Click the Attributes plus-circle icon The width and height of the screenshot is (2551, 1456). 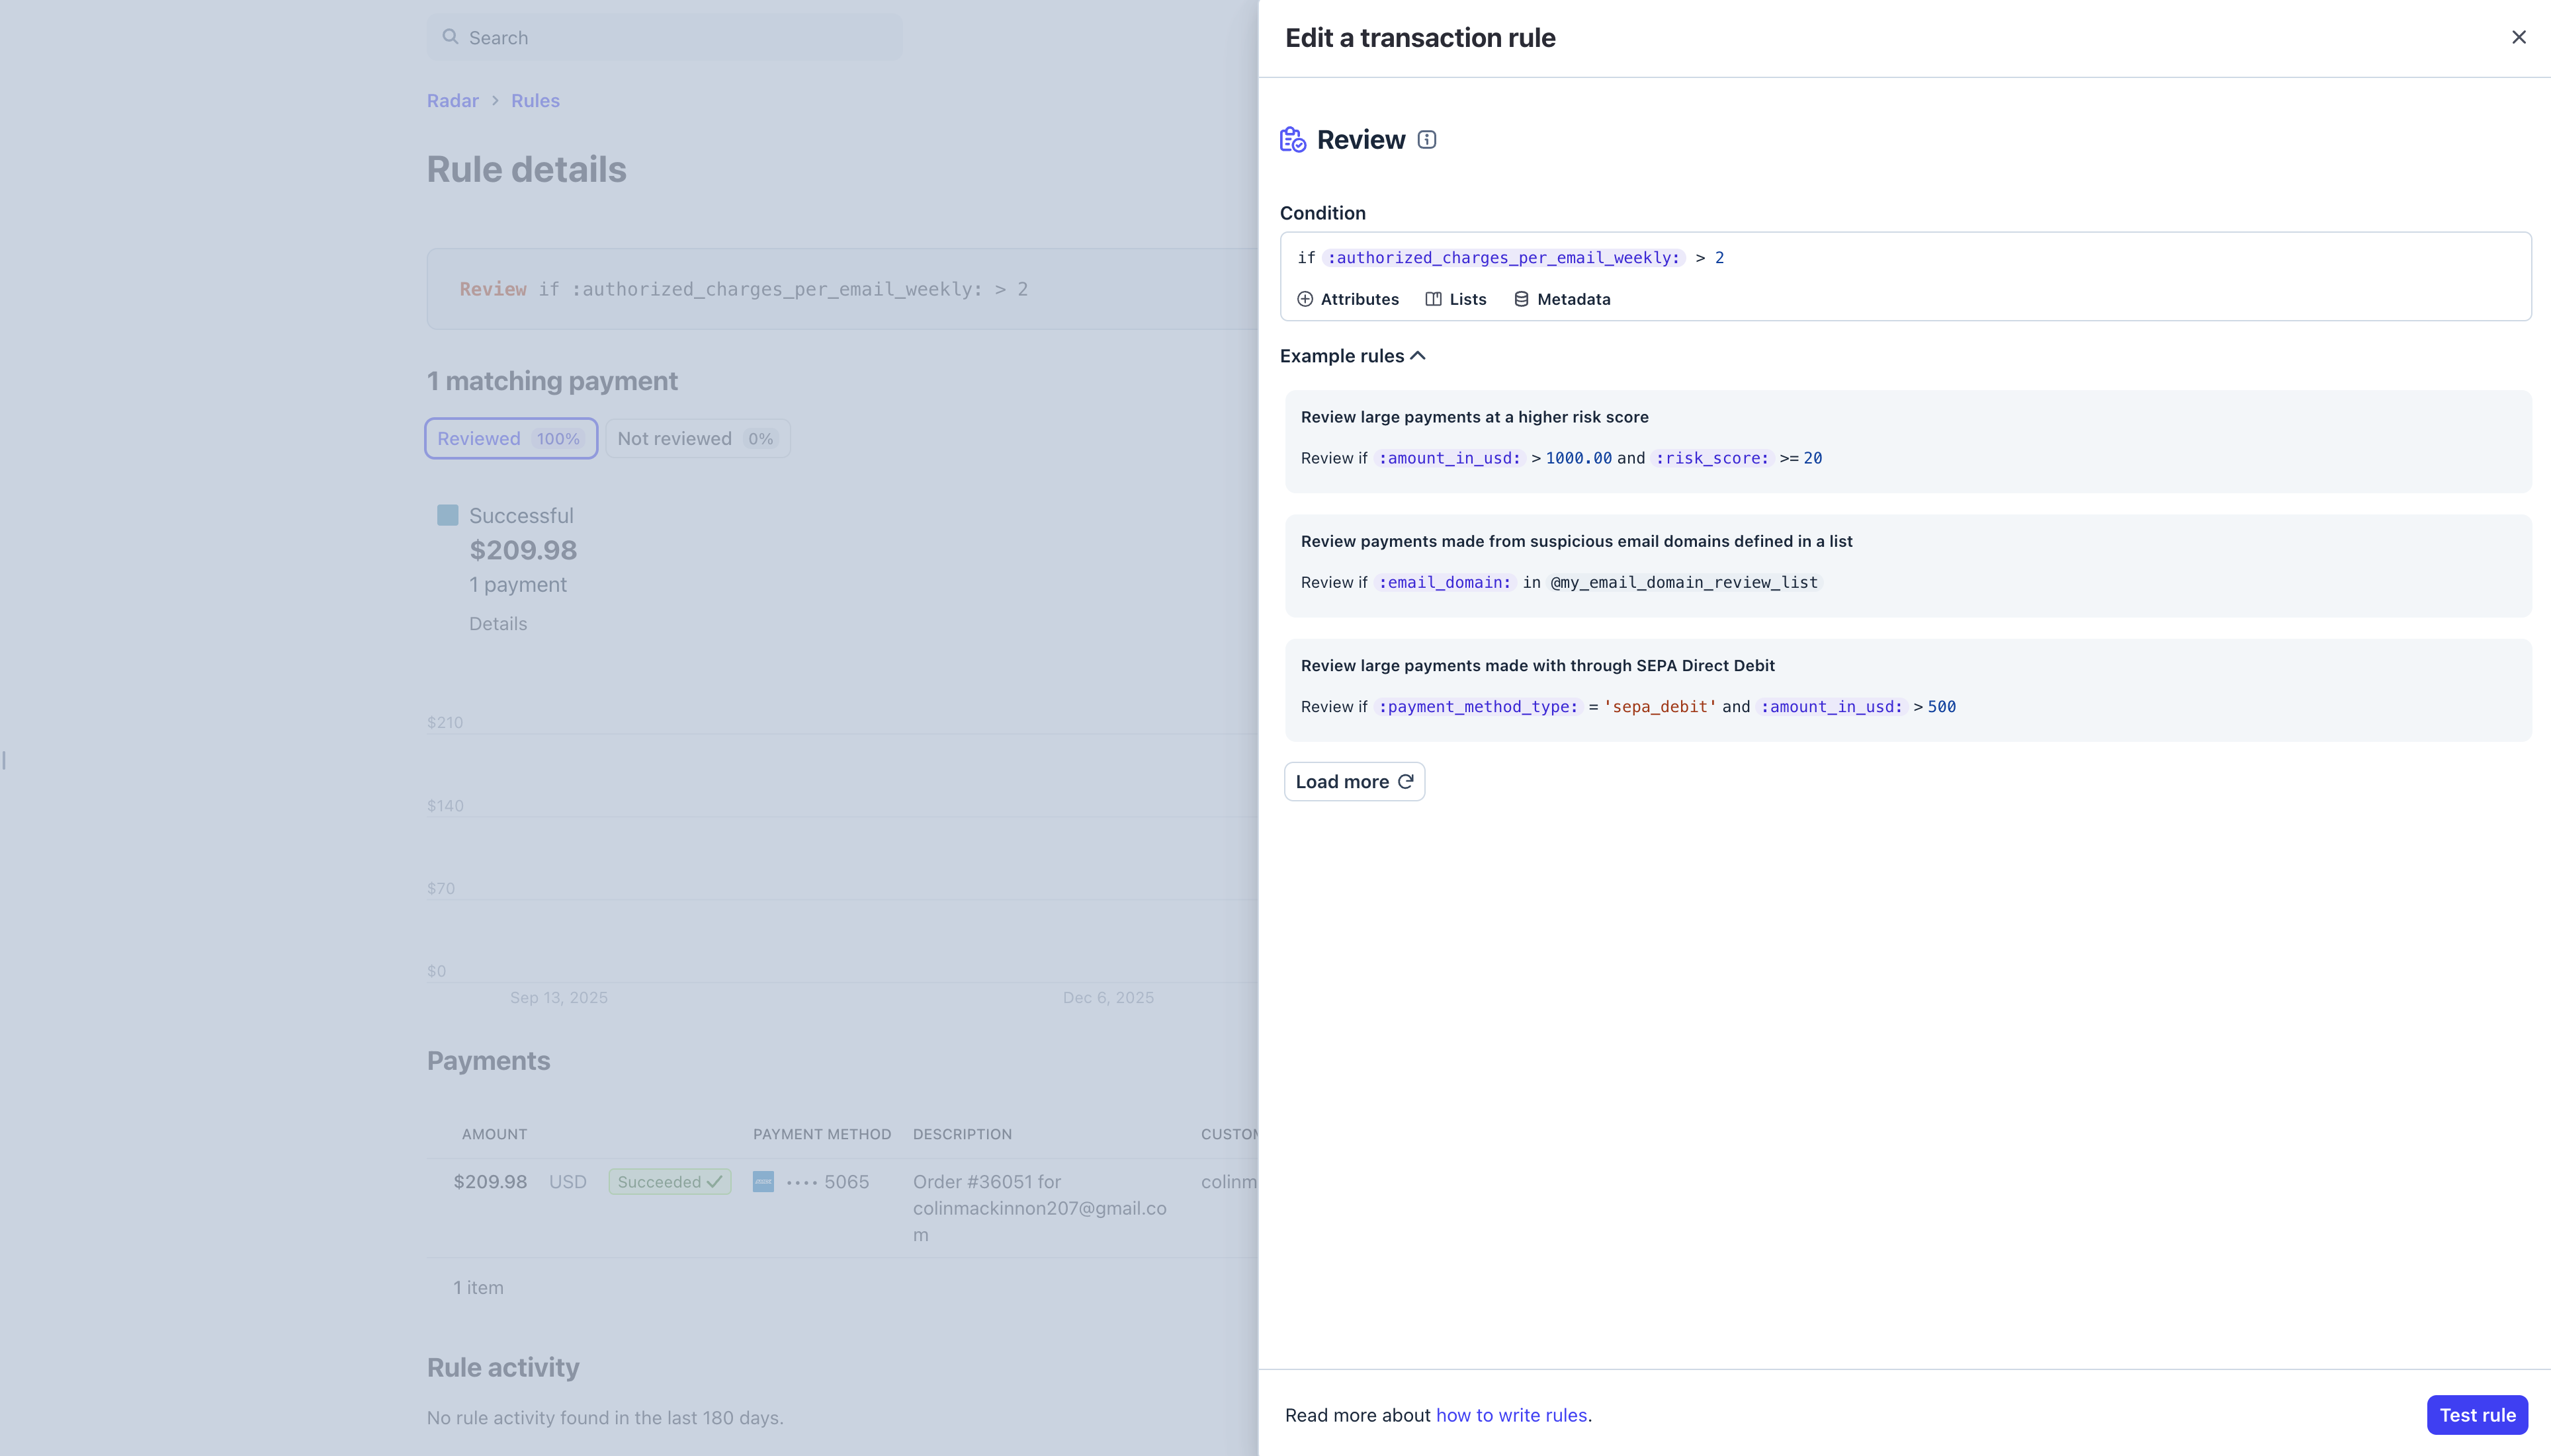click(x=1305, y=299)
